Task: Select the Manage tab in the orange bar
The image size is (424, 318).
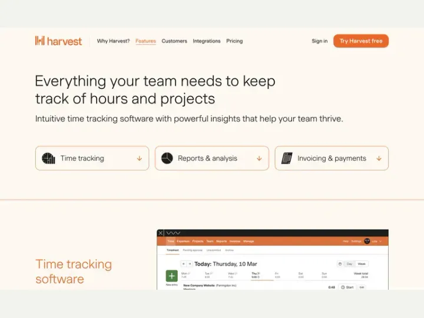Action: [249, 241]
